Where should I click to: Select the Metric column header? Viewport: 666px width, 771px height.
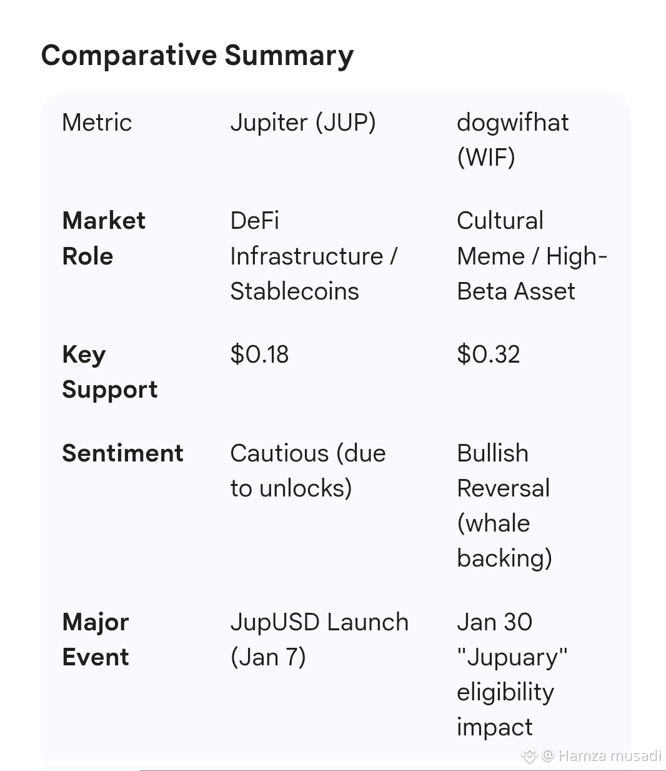pos(97,123)
